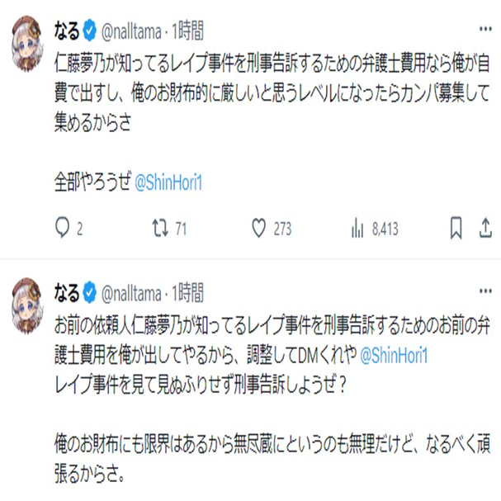
Task: Open view analytics showing 8,413 views
Action: point(358,228)
